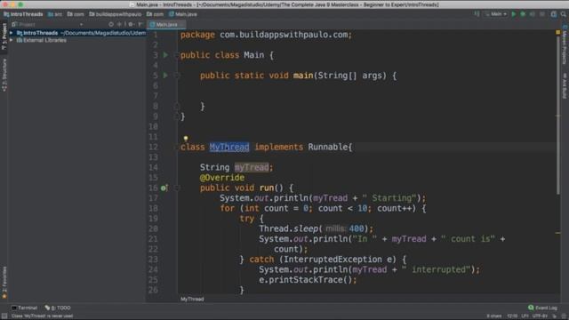Screen dimensions: 569x320
Task: Open Project view selector dropdown arrow
Action: click(81, 24)
